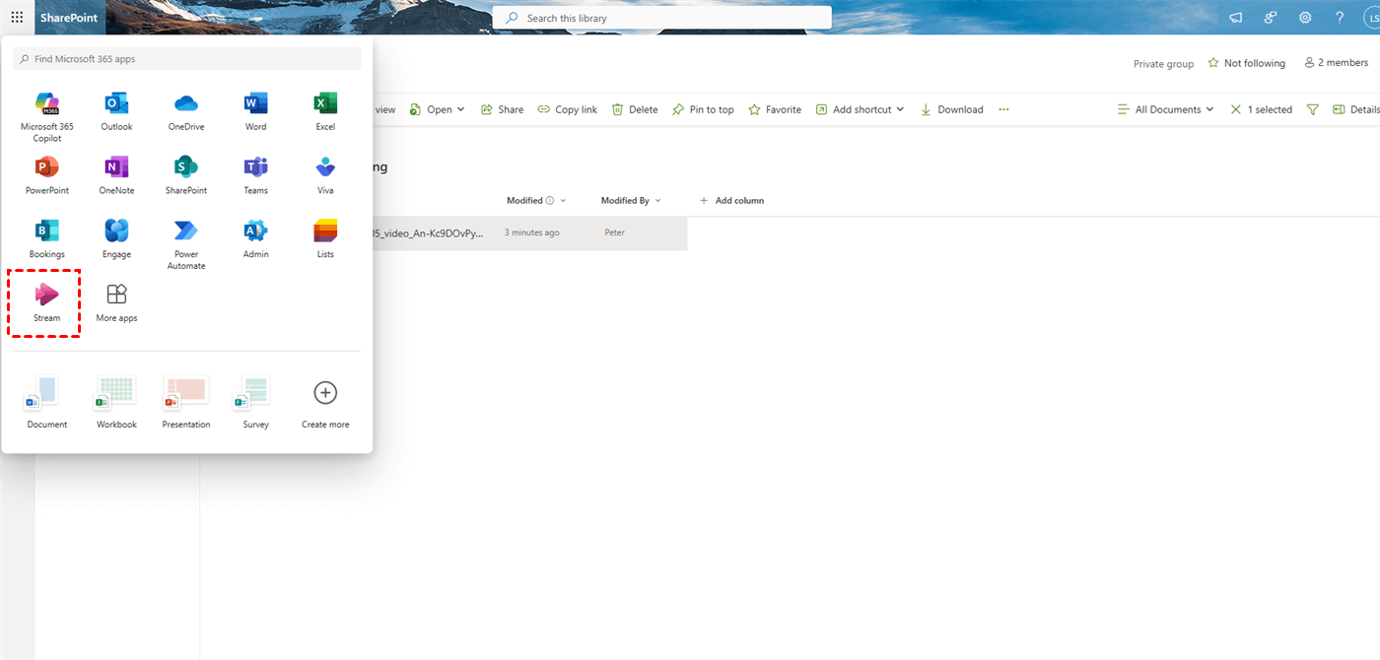Click 'Peter' in Modified By cell

(x=614, y=233)
